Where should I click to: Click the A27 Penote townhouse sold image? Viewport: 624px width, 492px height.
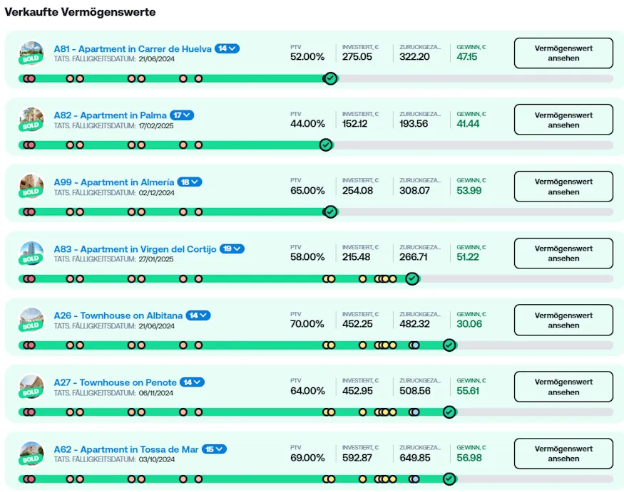pos(31,386)
